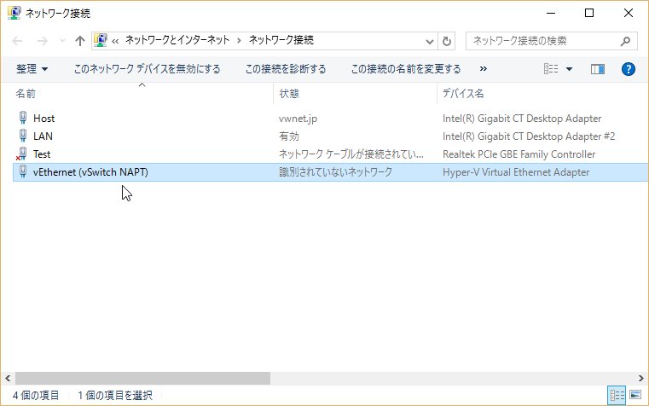This screenshot has height=406, width=649.
Task: Click the 有効 status cell
Action: pyautogui.click(x=289, y=136)
